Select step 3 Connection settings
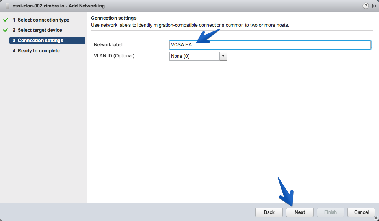The width and height of the screenshot is (379, 221). point(47,41)
